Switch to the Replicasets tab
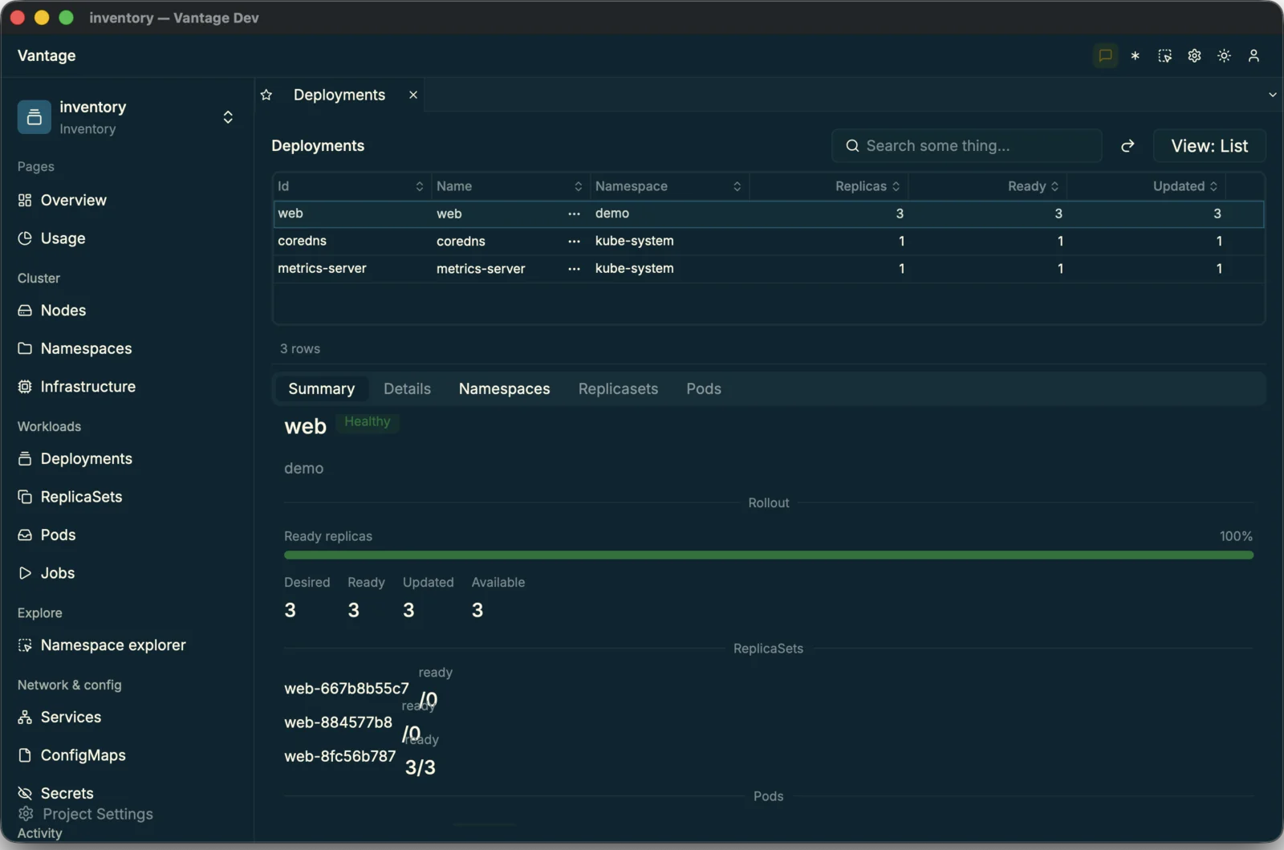 point(618,388)
